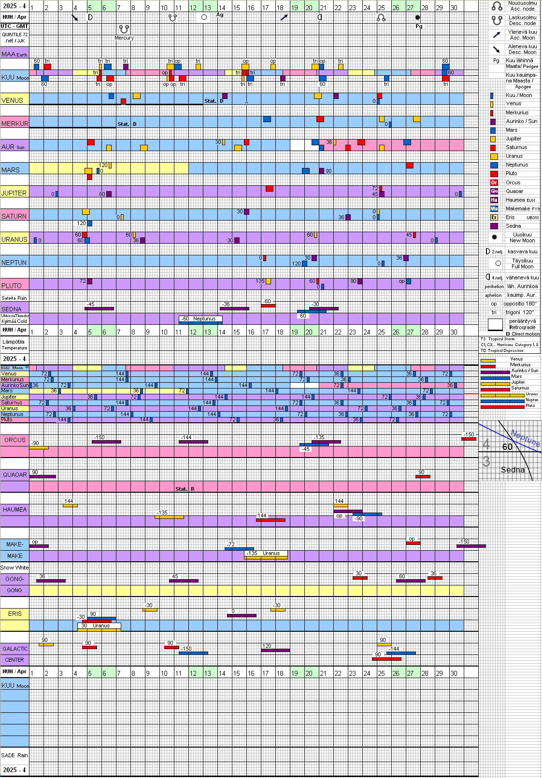Click the yellow Er Eris legend icon
Image resolution: width=542 pixels, height=778 pixels.
(x=494, y=217)
